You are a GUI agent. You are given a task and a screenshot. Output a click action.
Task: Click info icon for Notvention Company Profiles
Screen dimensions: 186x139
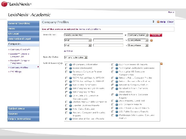117,85
